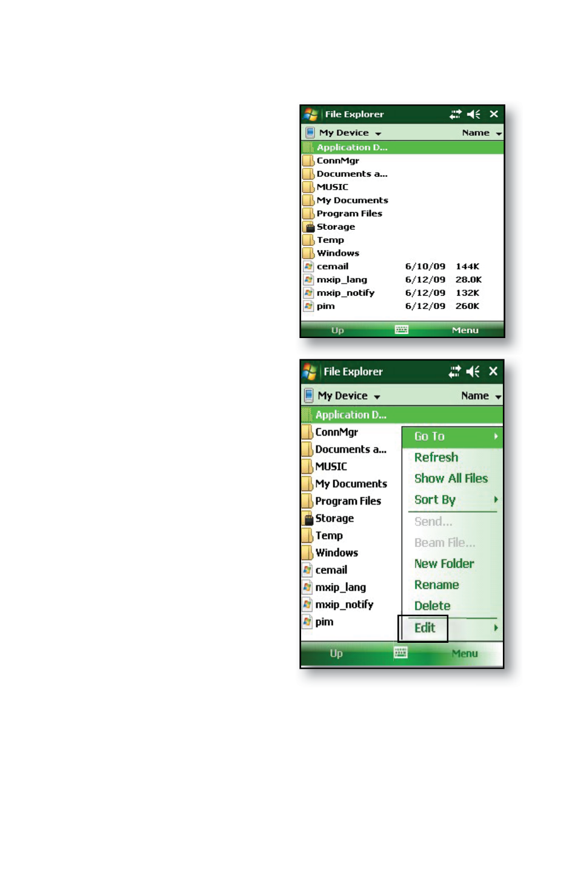Screen dimensions: 578x893
Task: Open Name sort dropdown in lower window
Action: pos(482,396)
